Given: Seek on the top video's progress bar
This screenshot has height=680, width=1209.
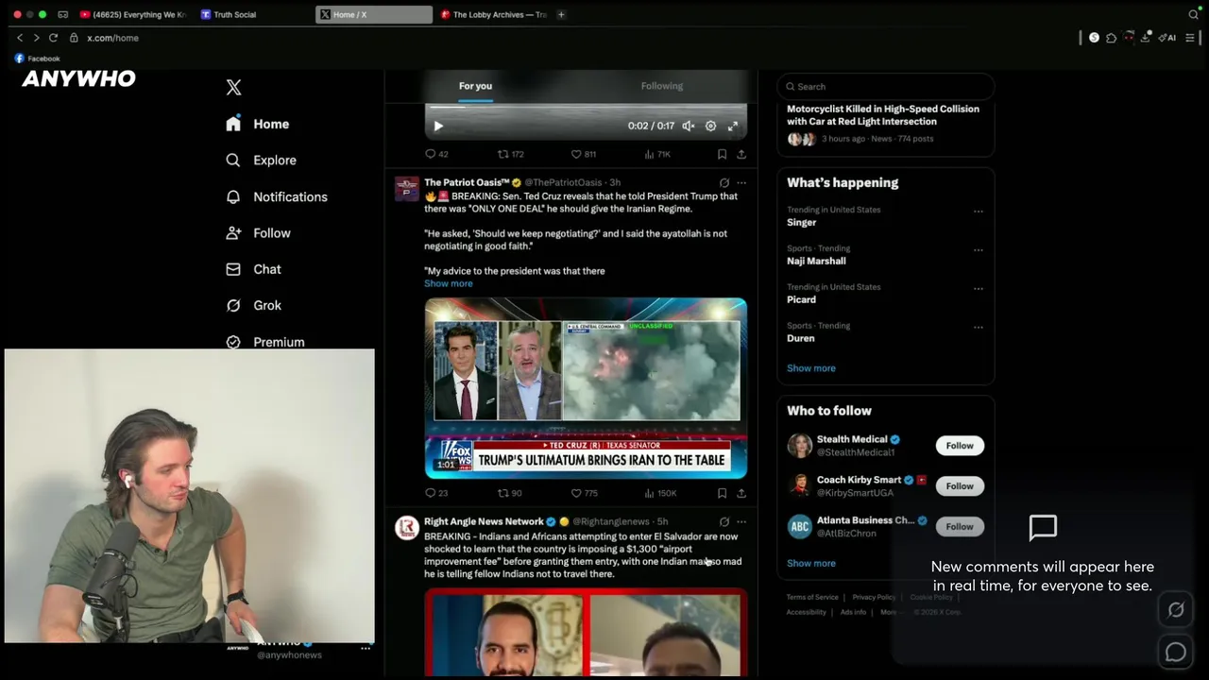Looking at the screenshot, I should (586, 107).
